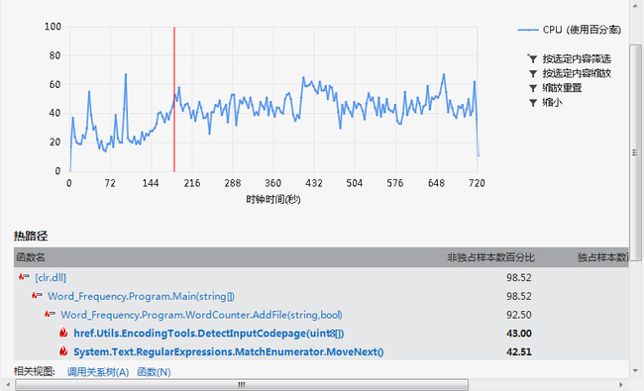Click the horizontal scrollbar left arrow

8,385
